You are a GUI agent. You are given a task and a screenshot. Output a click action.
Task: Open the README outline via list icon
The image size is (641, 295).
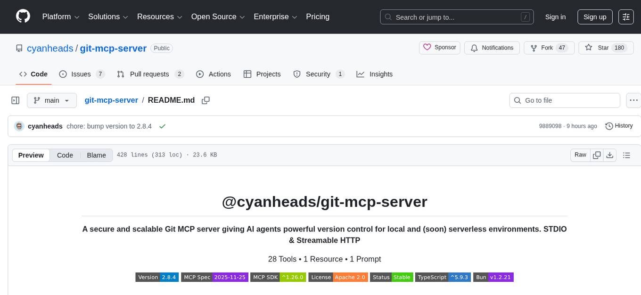point(627,155)
